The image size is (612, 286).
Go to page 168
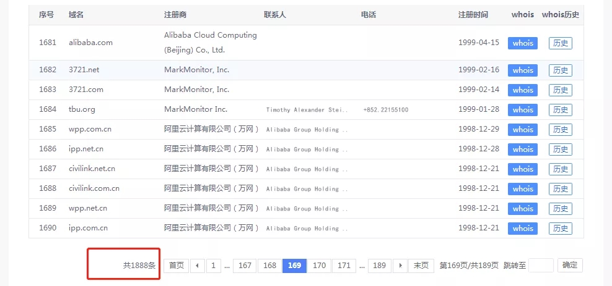[269, 266]
